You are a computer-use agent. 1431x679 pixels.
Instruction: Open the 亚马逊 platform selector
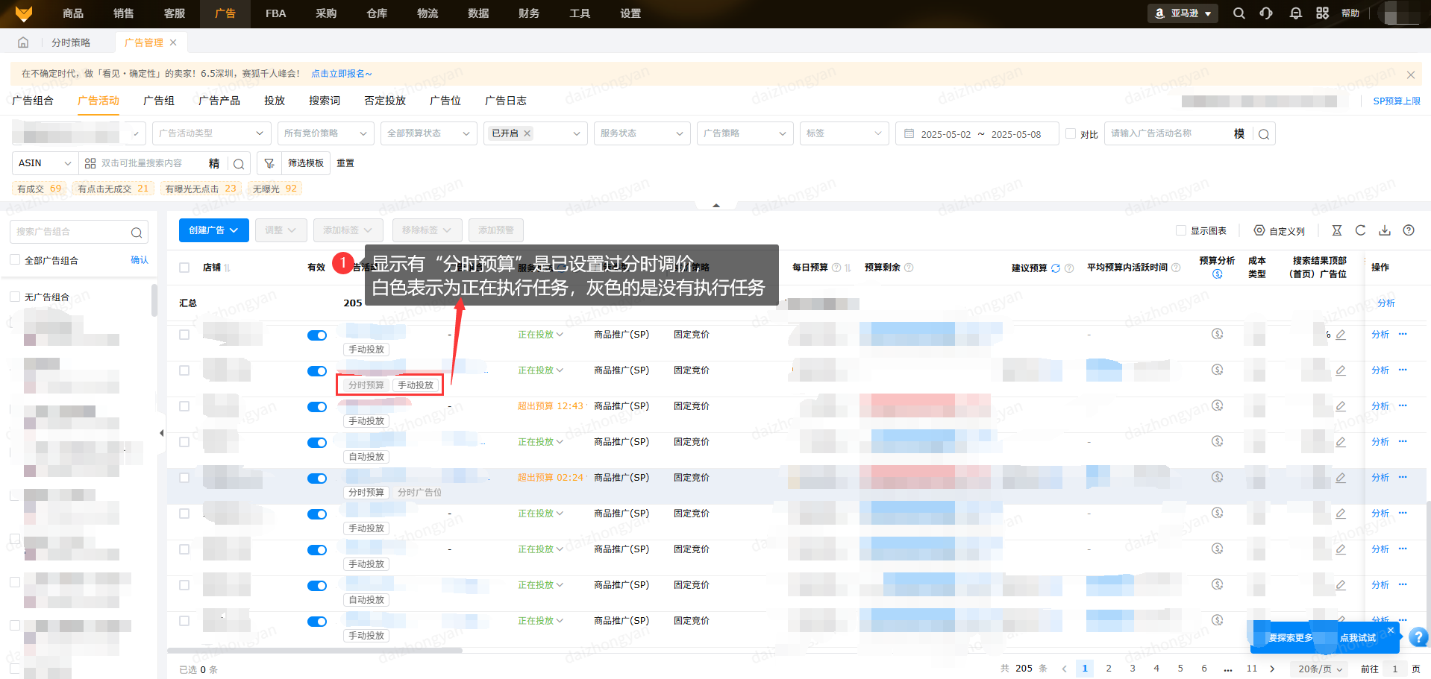[x=1183, y=13]
